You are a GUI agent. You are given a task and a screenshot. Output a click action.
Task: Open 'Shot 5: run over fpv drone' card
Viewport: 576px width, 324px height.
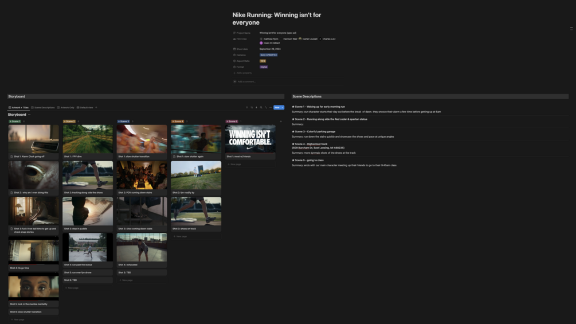point(88,272)
